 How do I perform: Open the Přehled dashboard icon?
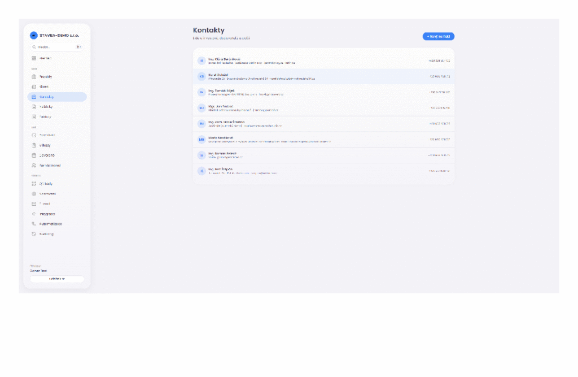[34, 58]
